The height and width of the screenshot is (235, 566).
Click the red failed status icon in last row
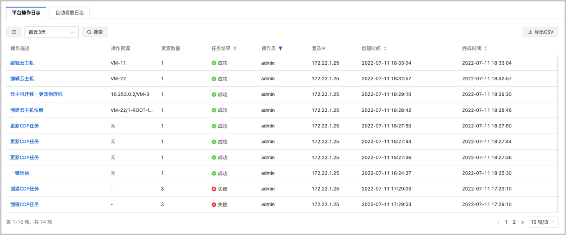(214, 205)
